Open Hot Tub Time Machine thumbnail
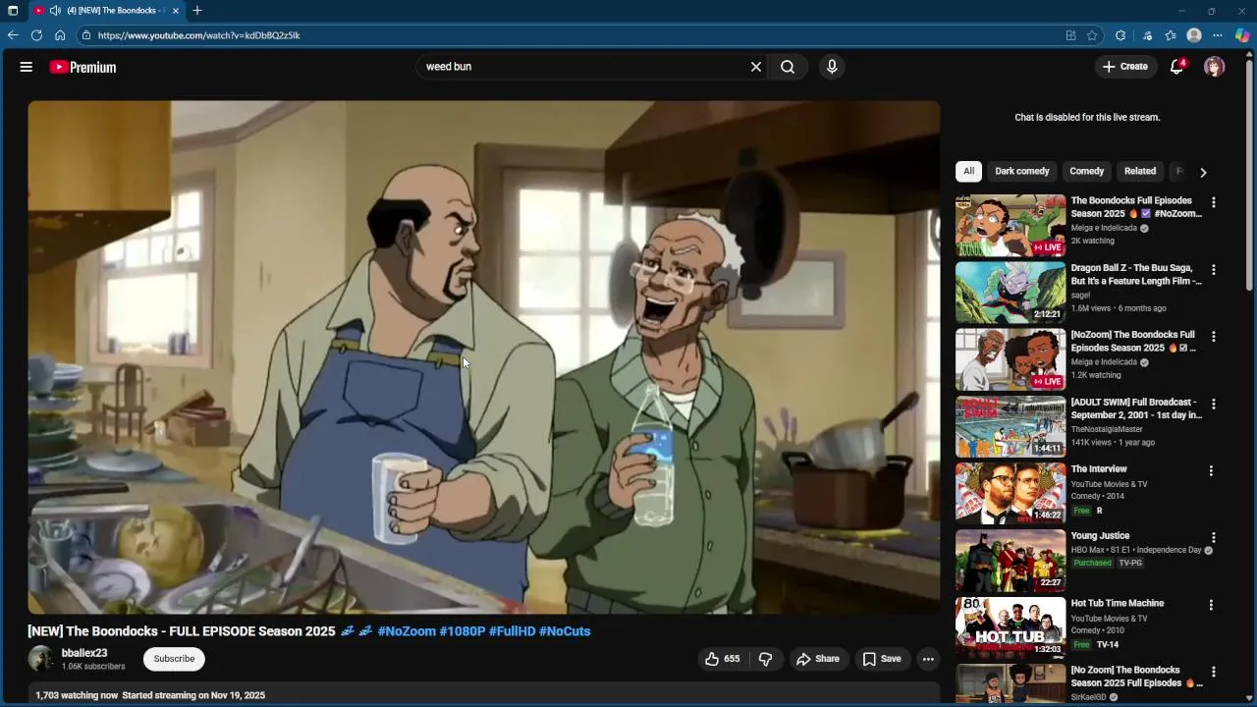Viewport: 1257px width, 707px height. (1011, 627)
